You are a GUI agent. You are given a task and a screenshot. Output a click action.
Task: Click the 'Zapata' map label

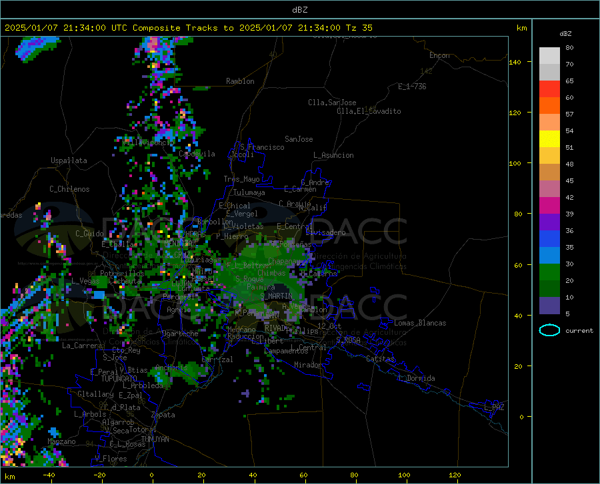(x=163, y=415)
